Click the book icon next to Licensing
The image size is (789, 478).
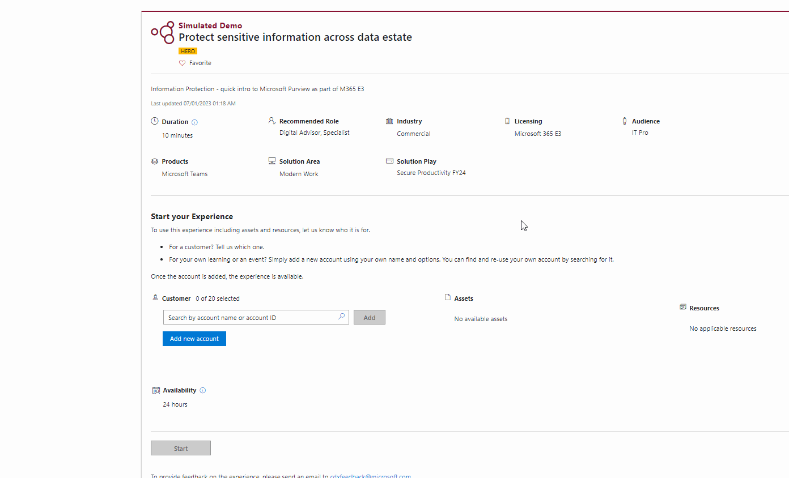click(507, 121)
